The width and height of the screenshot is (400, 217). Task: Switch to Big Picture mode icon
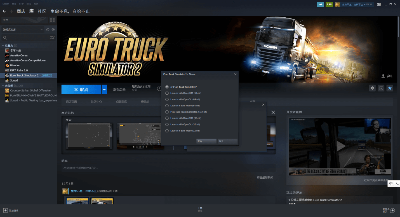coord(379,4)
